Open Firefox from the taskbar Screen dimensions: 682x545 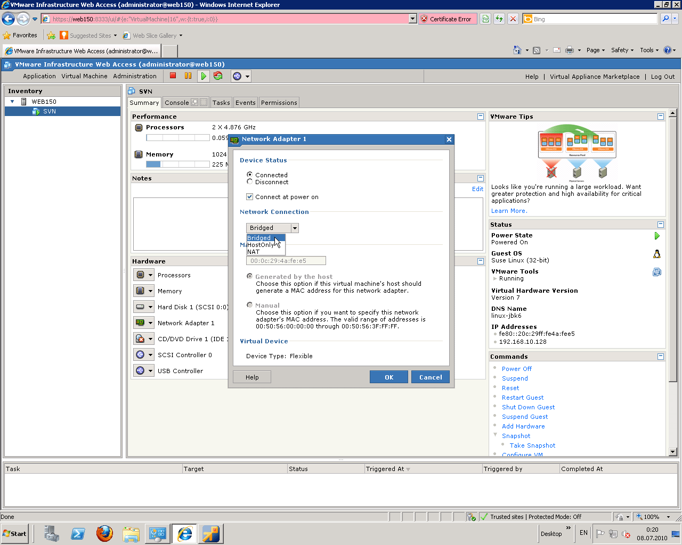pyautogui.click(x=104, y=533)
